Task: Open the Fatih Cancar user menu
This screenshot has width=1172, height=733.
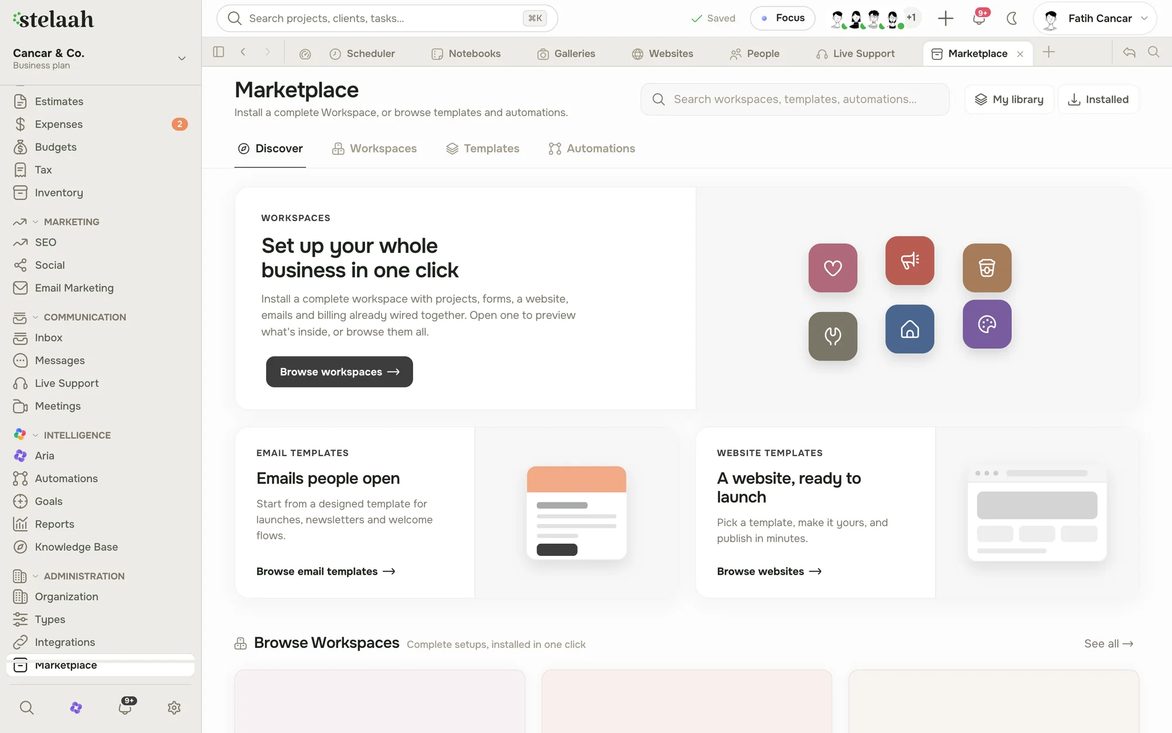Action: click(1095, 18)
